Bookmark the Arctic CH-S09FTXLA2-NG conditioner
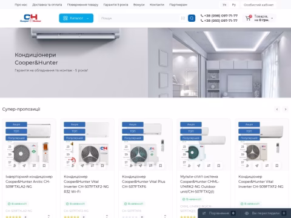This screenshot has height=218, width=291. 44,165
